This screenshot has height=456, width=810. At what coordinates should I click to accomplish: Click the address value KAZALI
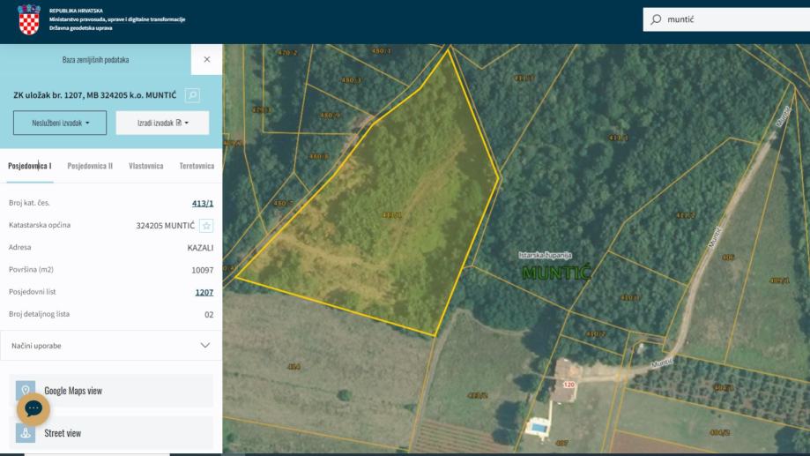[x=200, y=248]
